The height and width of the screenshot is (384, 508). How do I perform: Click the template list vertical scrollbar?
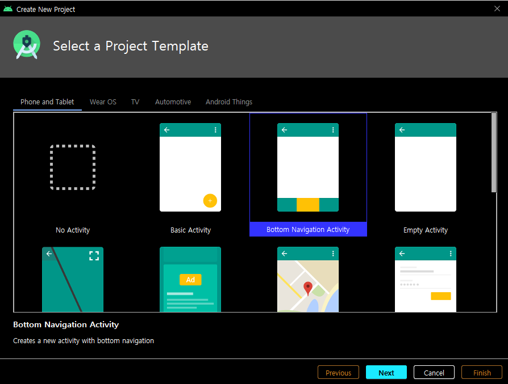pos(494,153)
